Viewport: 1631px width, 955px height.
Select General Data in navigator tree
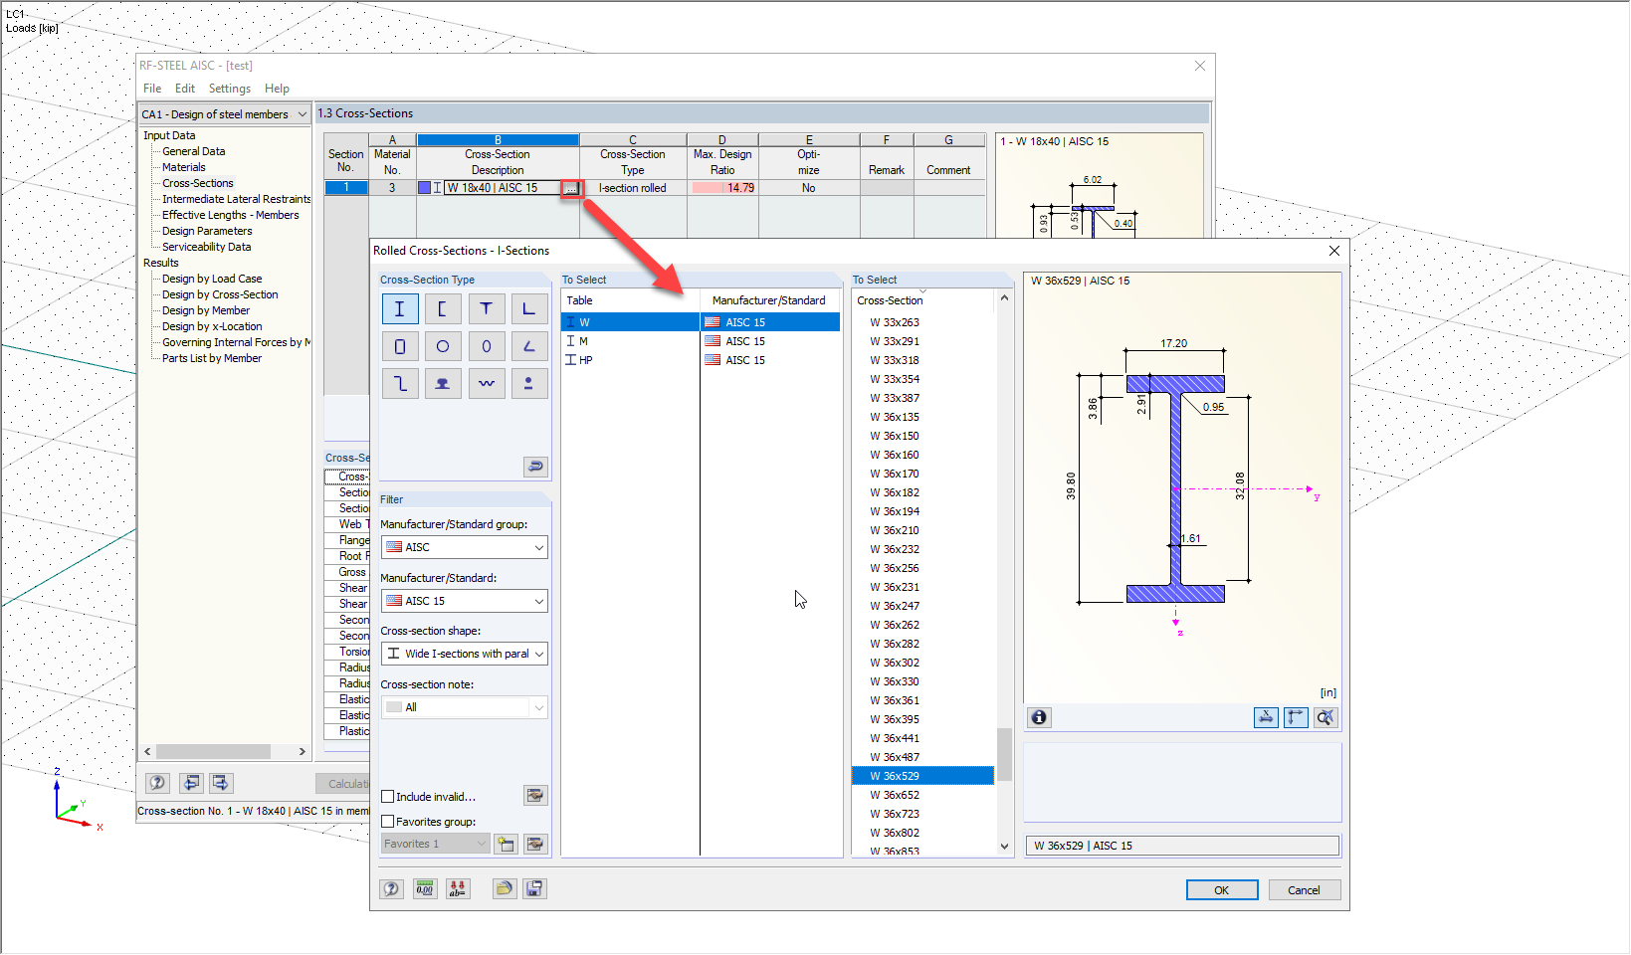[x=194, y=151]
